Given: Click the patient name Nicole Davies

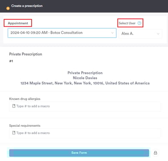Looking at the screenshot, I should click(x=85, y=78).
